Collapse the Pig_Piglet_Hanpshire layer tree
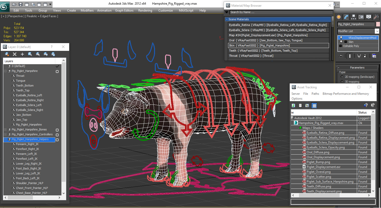This screenshot has width=381, height=208. coord(5,71)
